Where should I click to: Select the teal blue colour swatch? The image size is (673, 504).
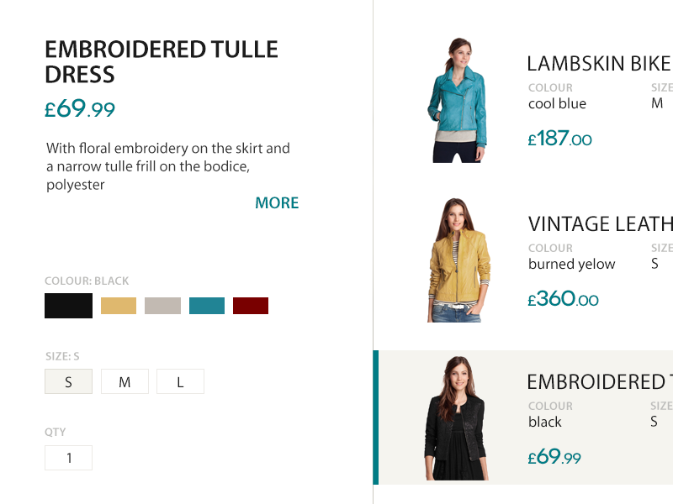click(207, 306)
